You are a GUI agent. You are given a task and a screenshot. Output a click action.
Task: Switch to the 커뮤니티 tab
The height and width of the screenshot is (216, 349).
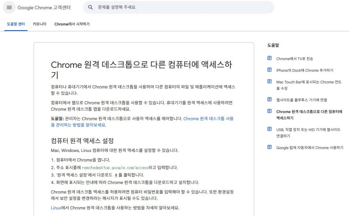tap(40, 24)
